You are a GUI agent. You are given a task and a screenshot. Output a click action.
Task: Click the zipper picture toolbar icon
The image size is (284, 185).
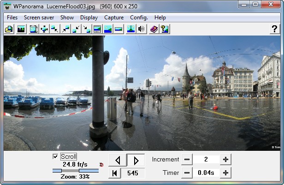[x=131, y=29]
